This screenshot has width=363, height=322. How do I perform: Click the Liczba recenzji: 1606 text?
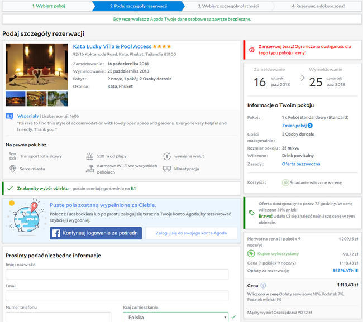60,116
